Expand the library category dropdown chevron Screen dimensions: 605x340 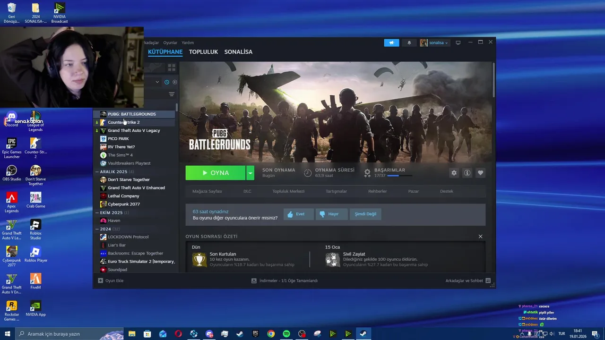[x=157, y=82]
